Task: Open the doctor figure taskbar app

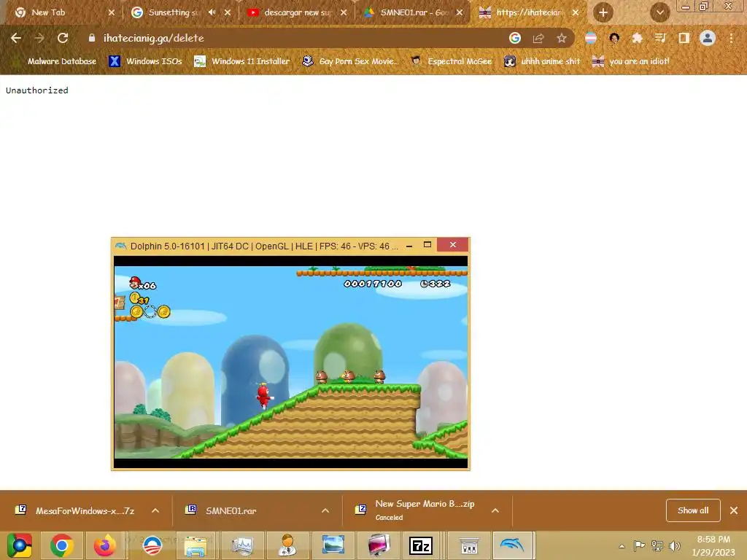Action: [287, 545]
